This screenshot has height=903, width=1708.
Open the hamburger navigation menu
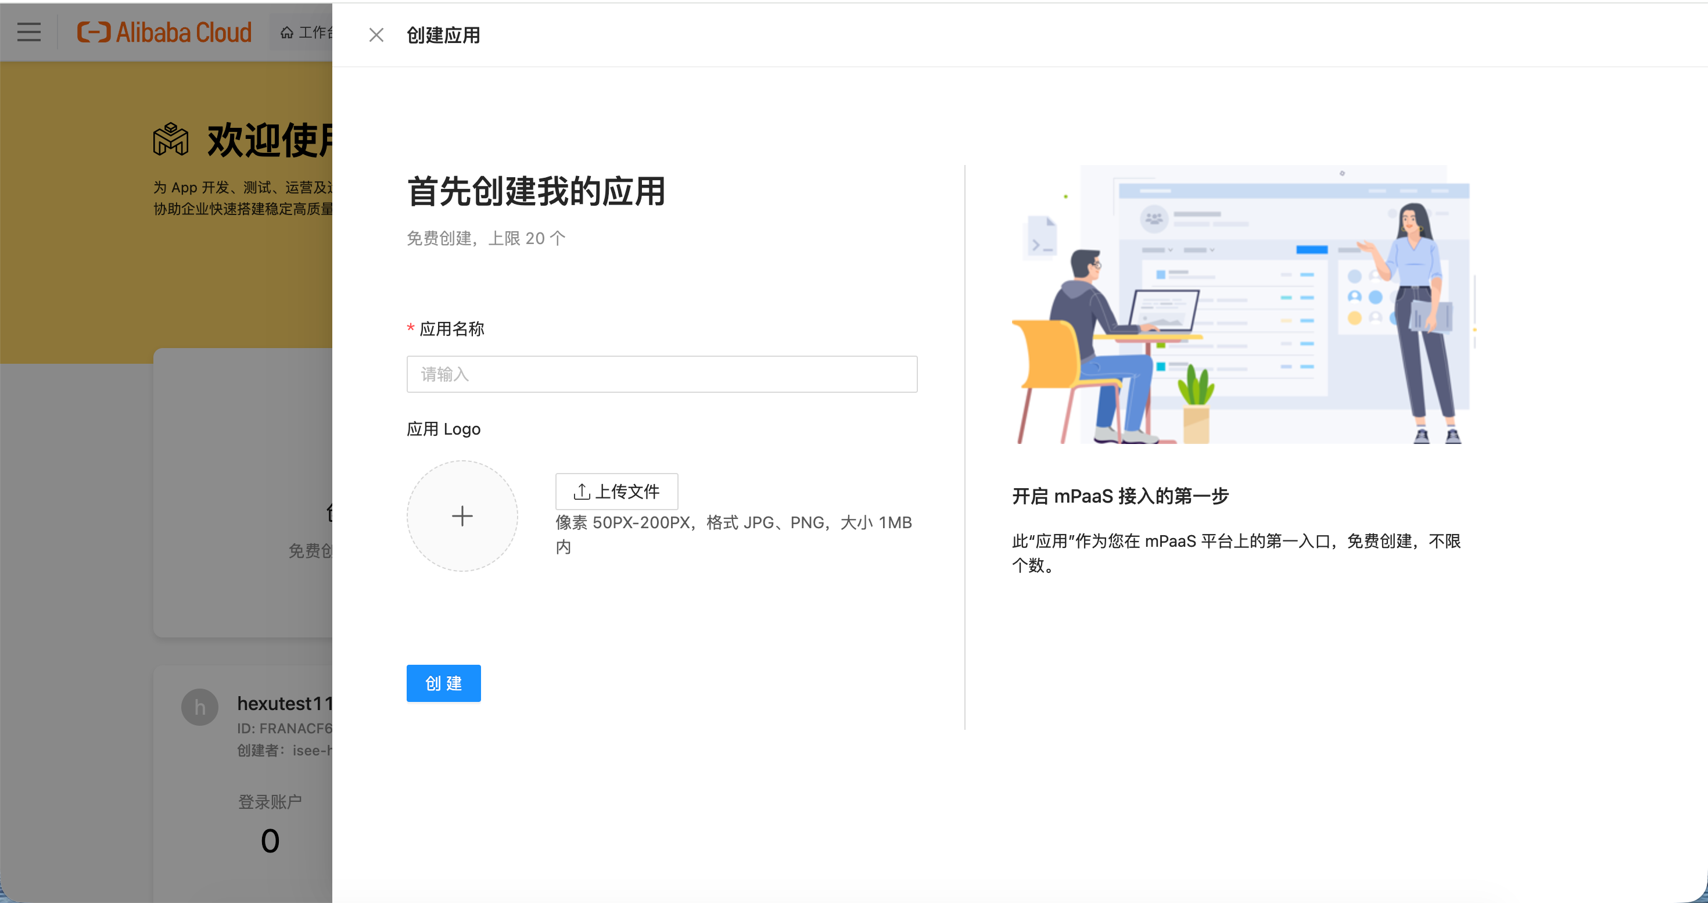(x=28, y=32)
